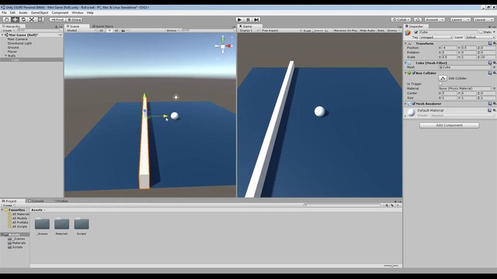Toggle Global handle rotation
Viewport: 497px width, 279px height.
click(75, 19)
